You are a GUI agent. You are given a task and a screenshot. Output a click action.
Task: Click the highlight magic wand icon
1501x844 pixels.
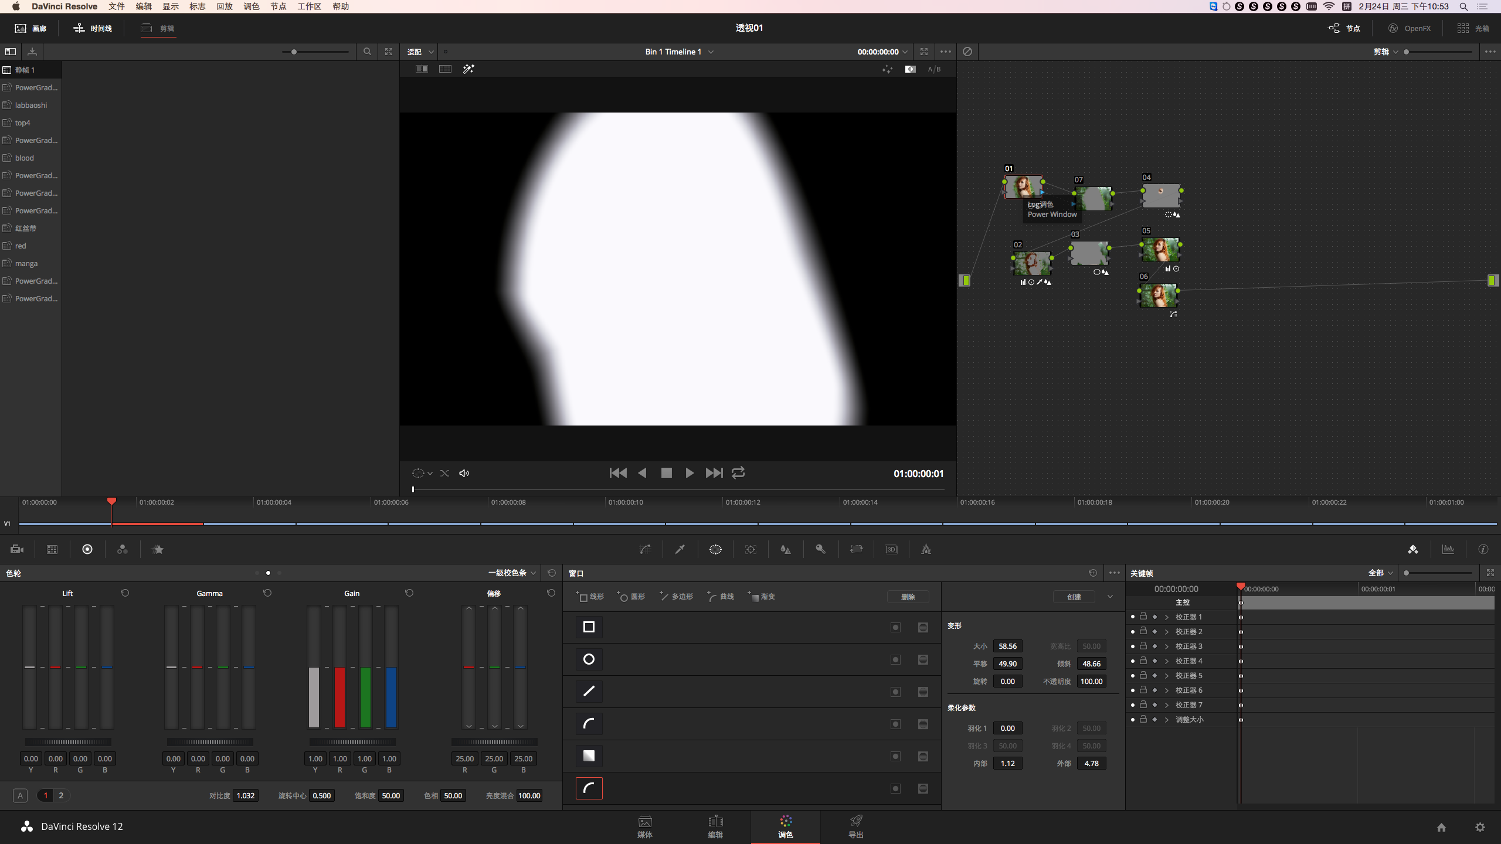pos(468,69)
